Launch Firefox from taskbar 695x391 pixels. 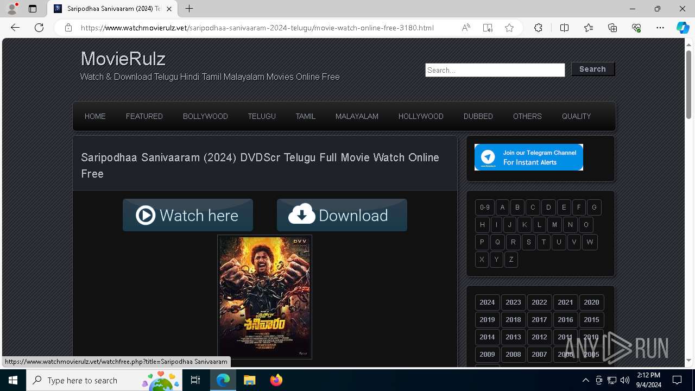pos(276,380)
